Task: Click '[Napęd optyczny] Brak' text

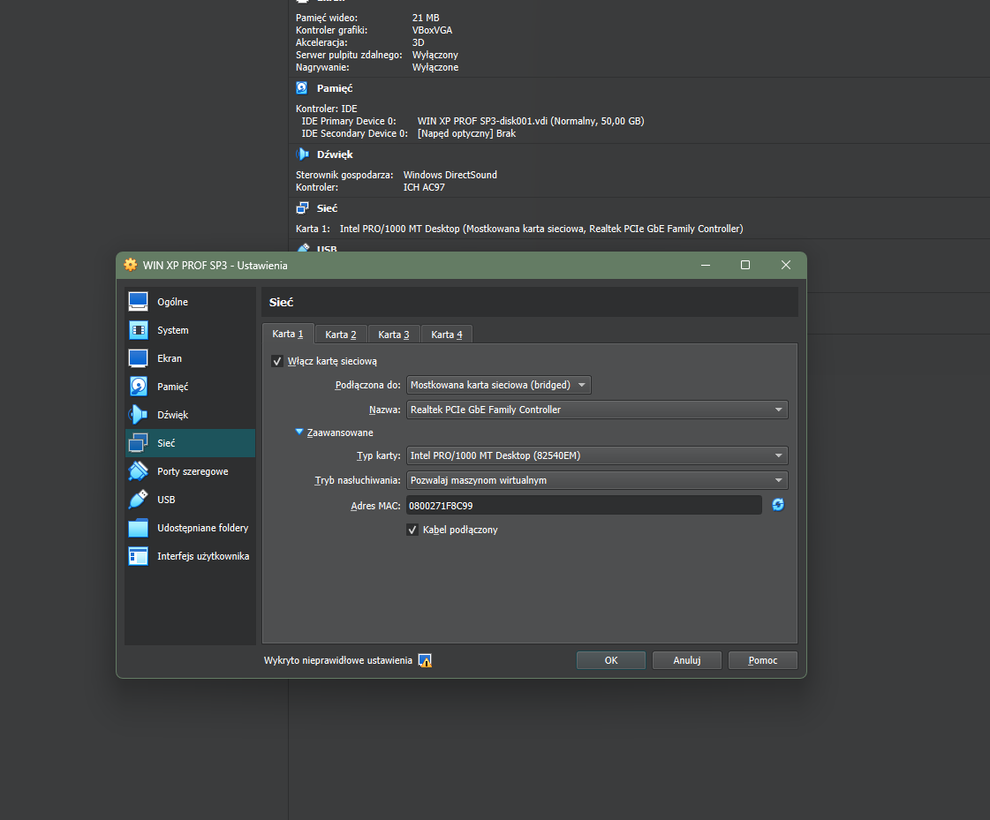Action: click(x=466, y=133)
